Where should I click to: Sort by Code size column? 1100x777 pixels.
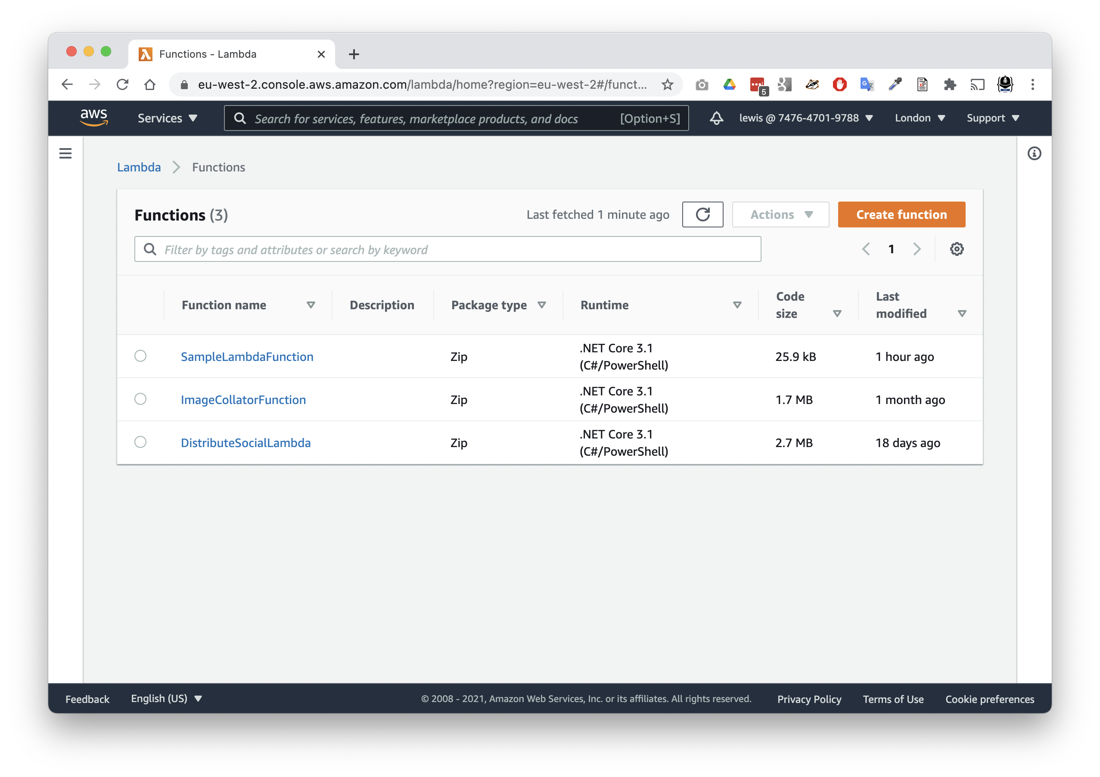(x=837, y=314)
